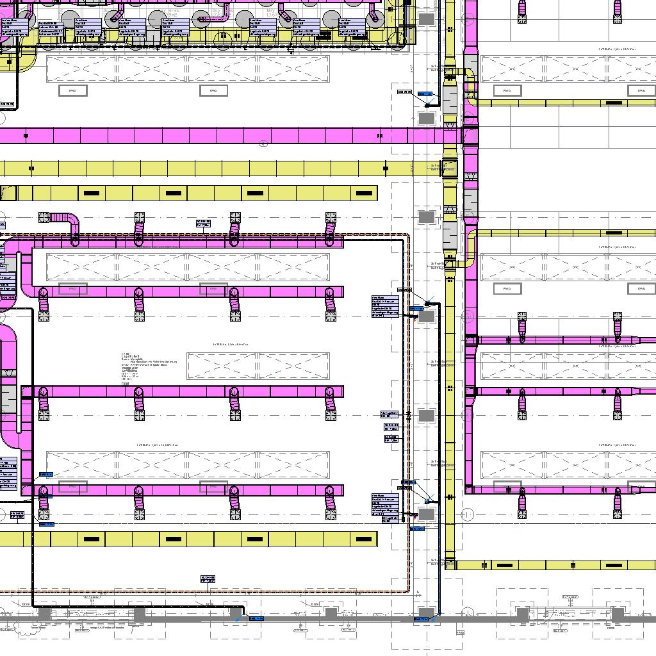
Task: Click the NL tag just above the bottom dashed boundary
Action: pos(208,579)
